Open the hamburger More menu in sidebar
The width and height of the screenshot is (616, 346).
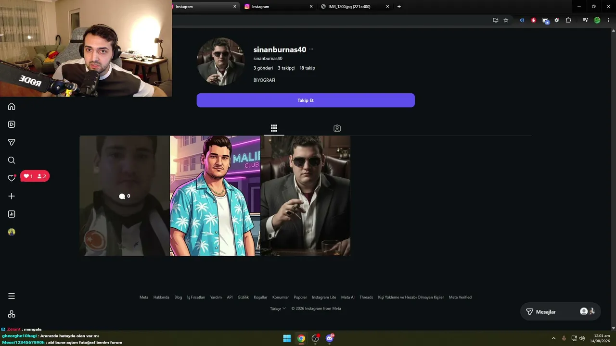tap(12, 296)
